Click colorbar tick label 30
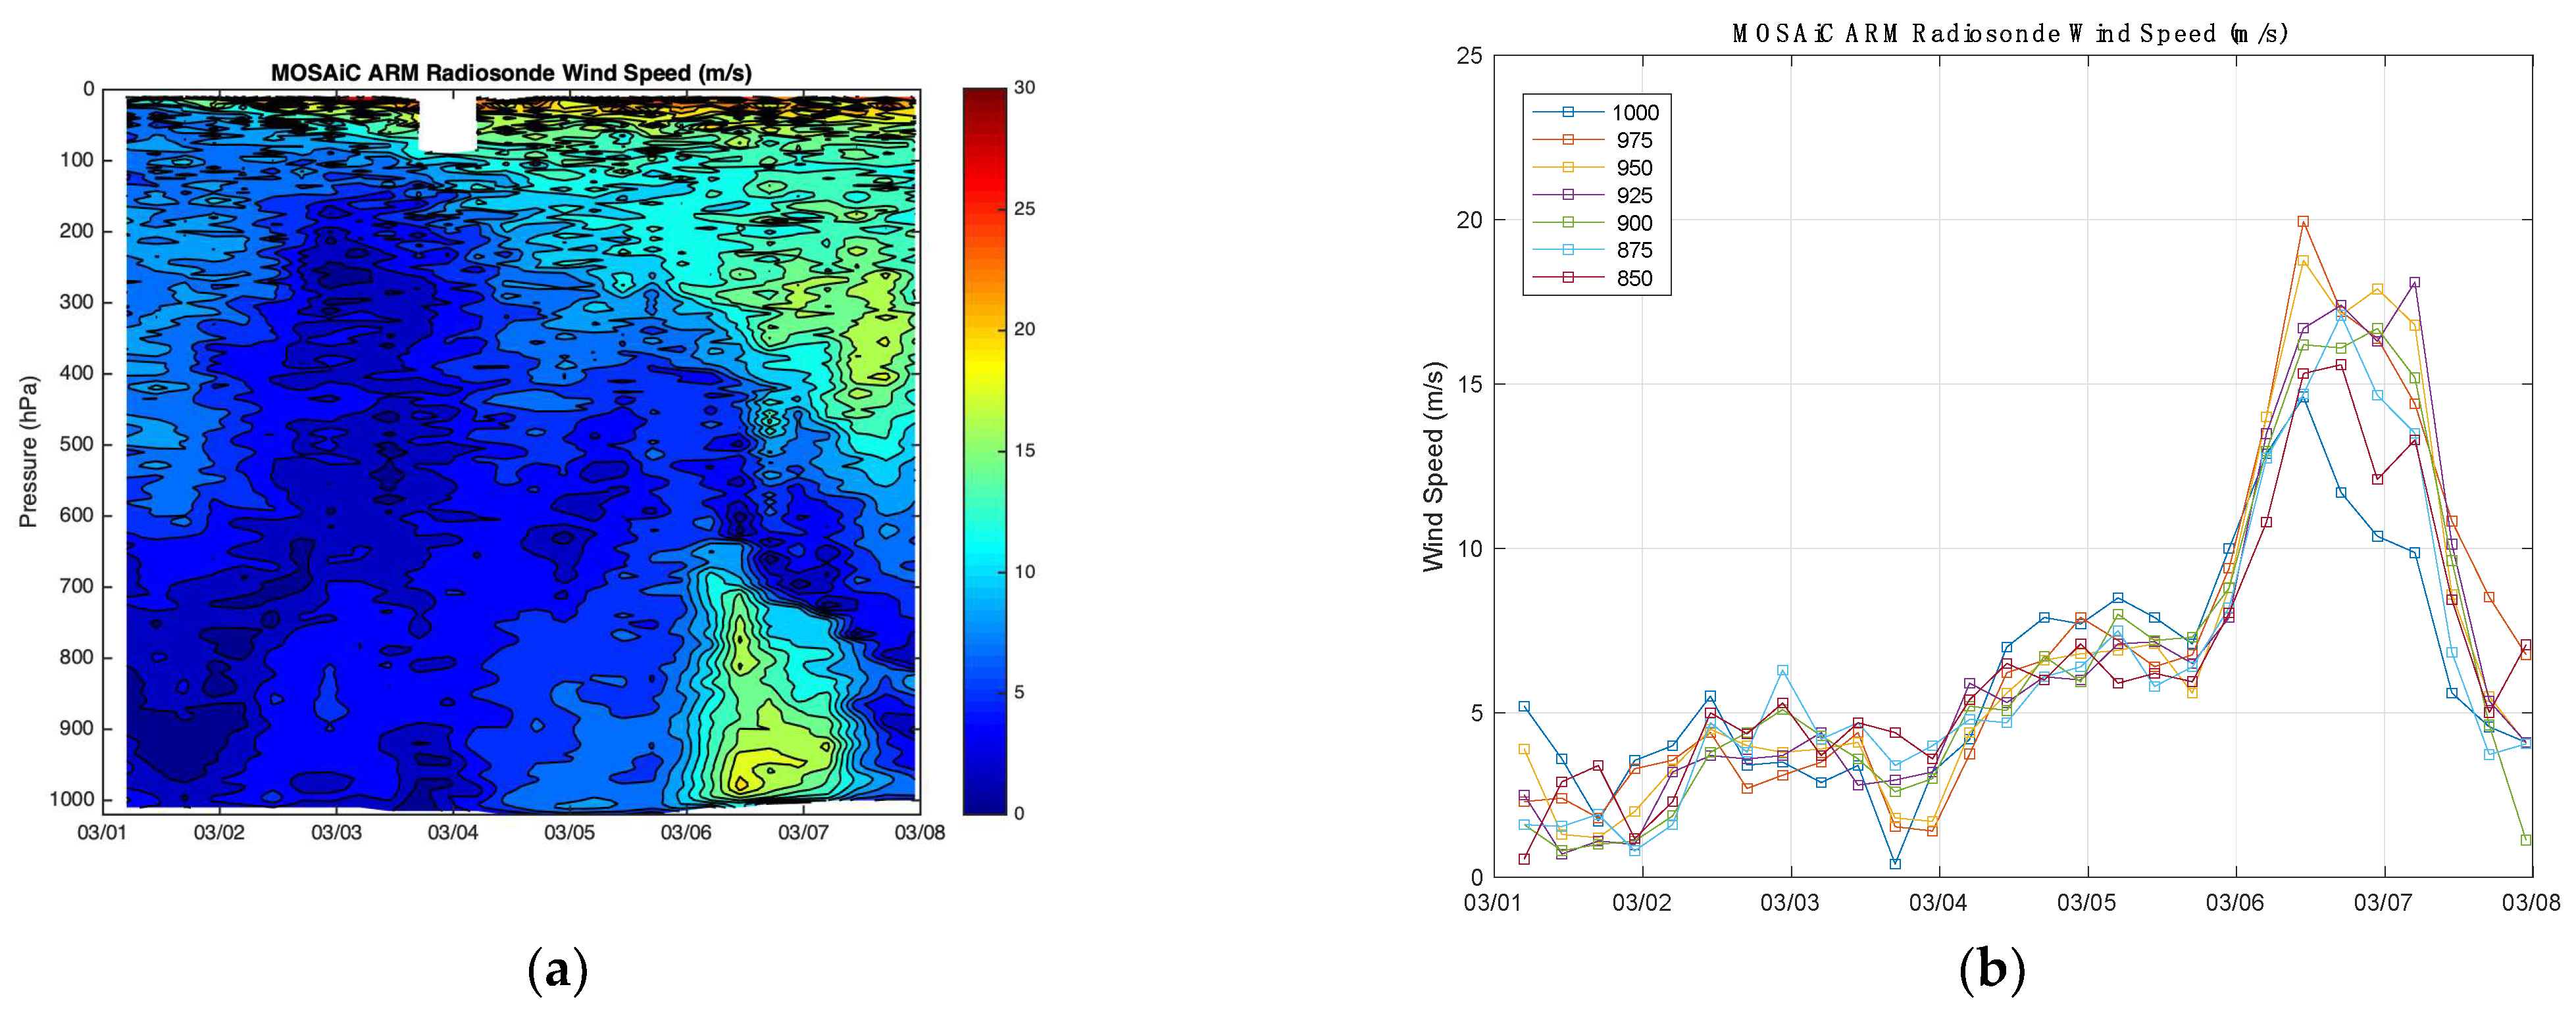 pyautogui.click(x=1024, y=88)
